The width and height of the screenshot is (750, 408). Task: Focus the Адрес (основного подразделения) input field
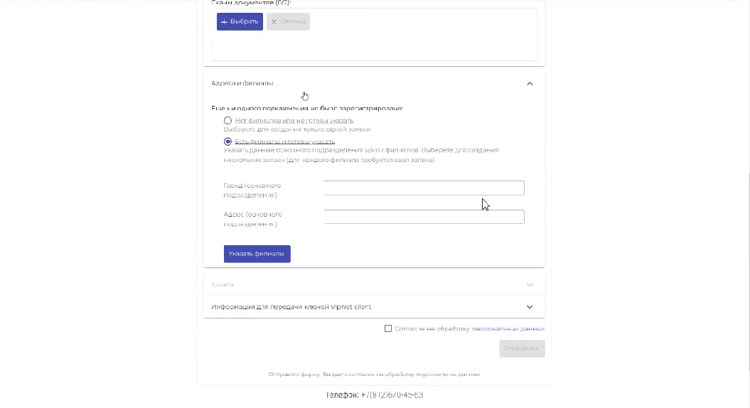pyautogui.click(x=424, y=217)
